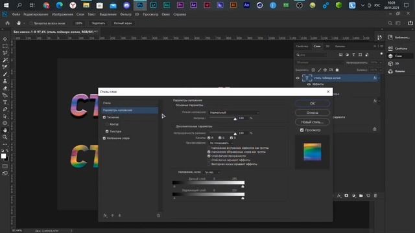
Task: Toggle the Контур effect checkbox
Action: coord(107,124)
